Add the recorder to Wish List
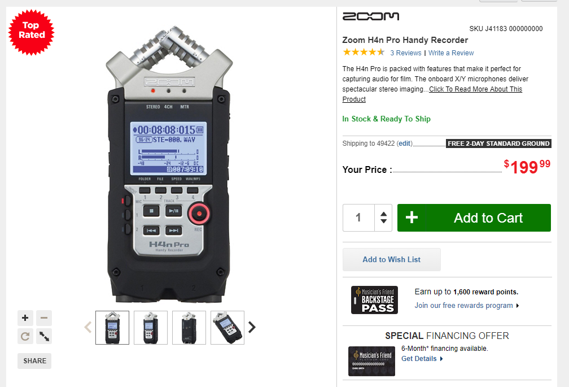This screenshot has height=387, width=569. click(x=392, y=259)
